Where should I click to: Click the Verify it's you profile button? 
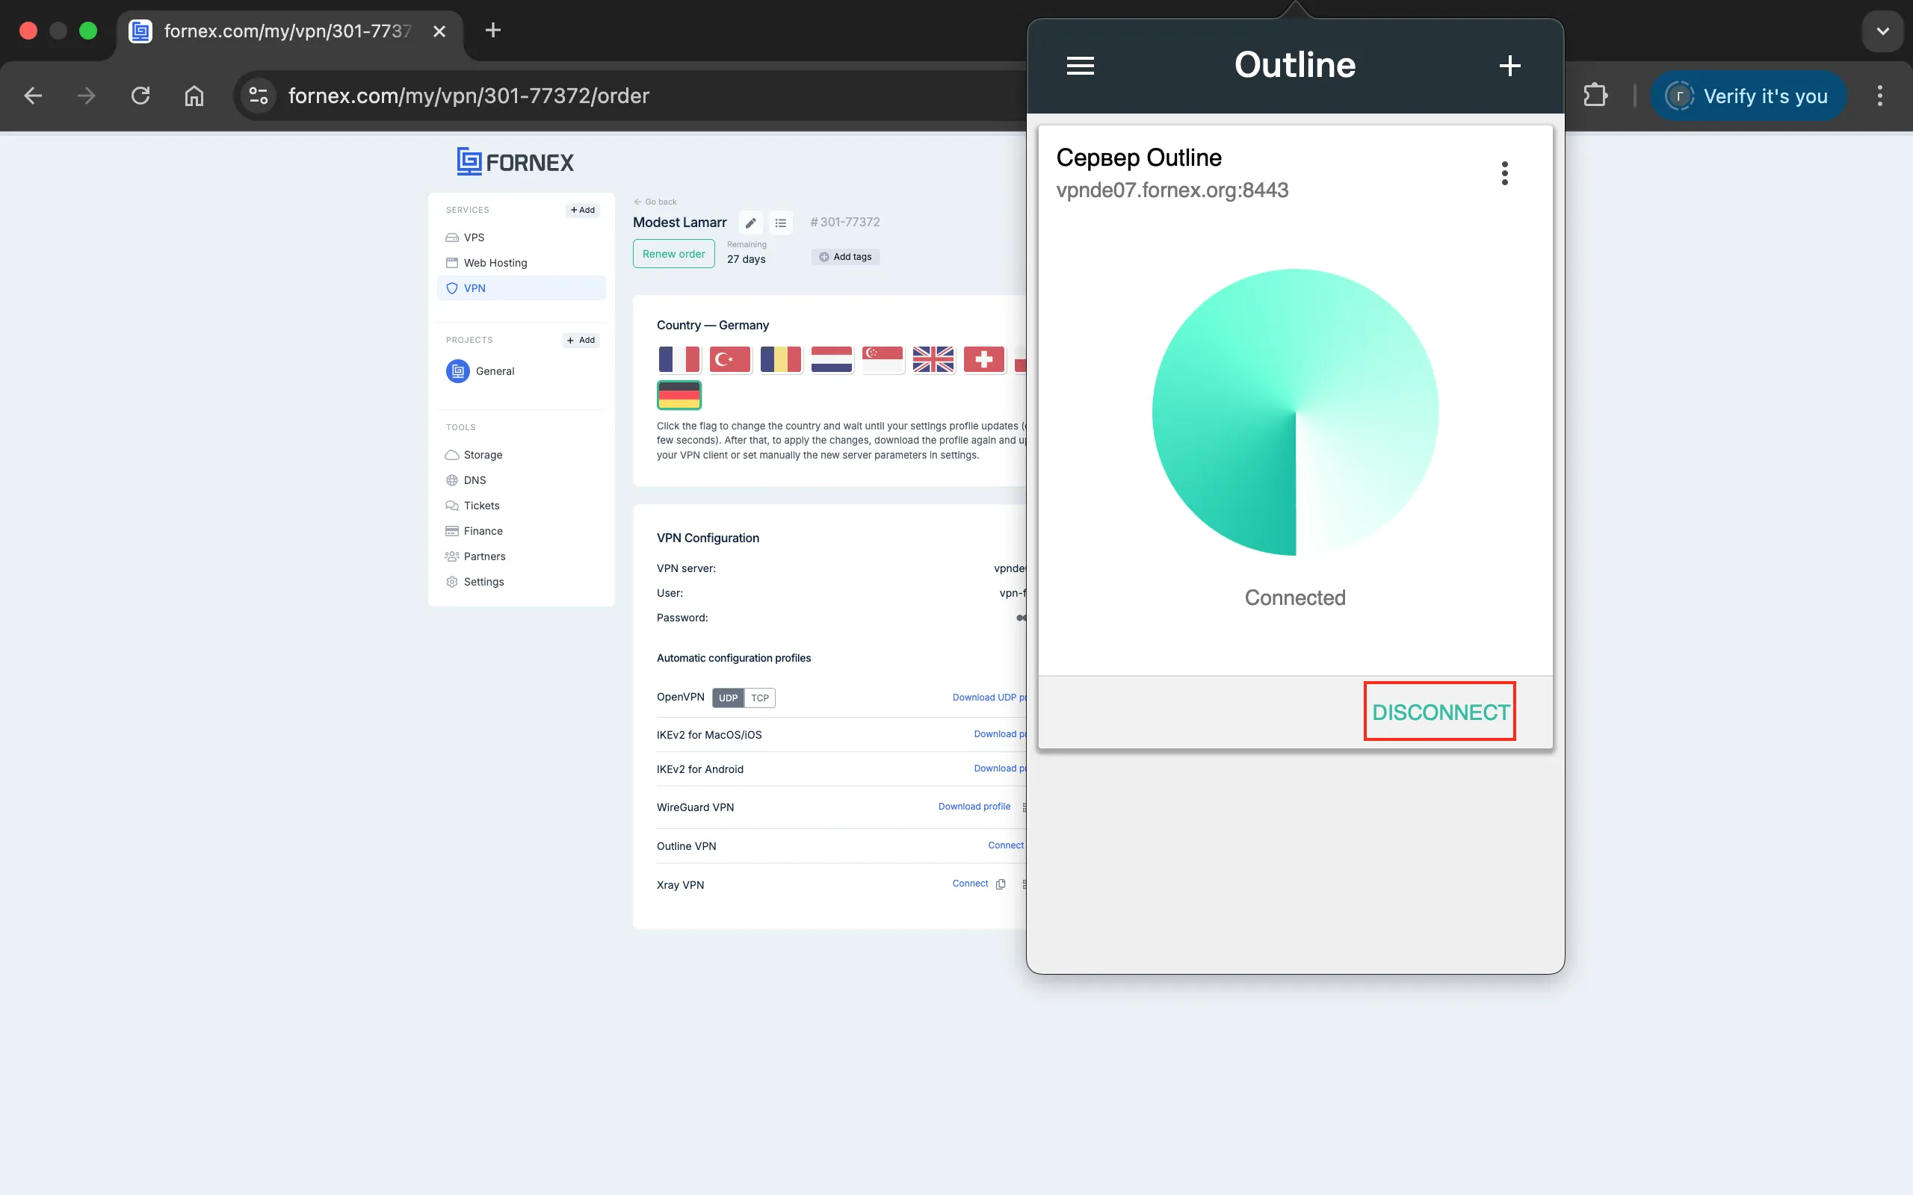tap(1749, 96)
